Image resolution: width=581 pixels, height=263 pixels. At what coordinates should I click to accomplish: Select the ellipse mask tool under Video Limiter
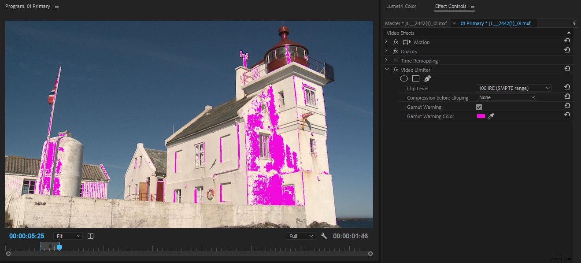404,78
